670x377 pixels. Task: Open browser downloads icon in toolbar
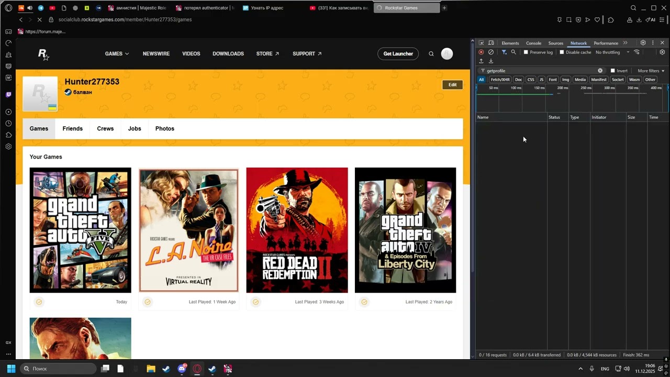639,20
